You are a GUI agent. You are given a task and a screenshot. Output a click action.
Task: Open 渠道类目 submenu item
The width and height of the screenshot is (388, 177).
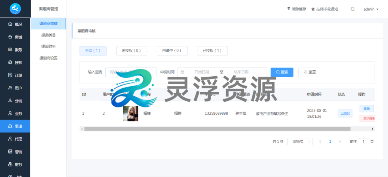[x=48, y=35]
